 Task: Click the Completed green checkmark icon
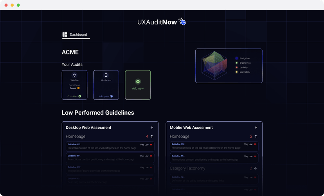tap(80, 96)
